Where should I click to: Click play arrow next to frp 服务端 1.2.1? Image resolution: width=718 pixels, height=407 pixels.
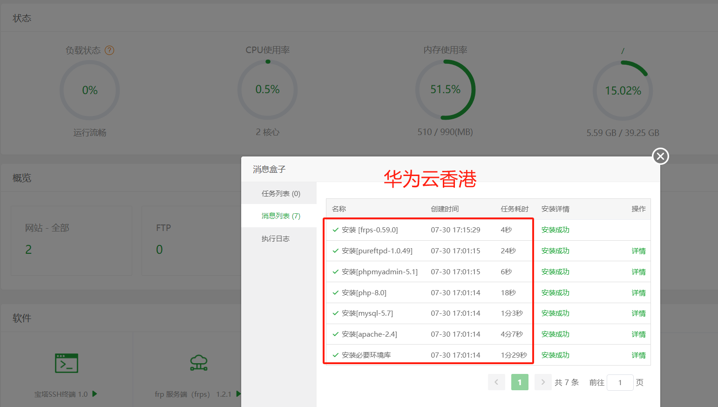click(x=238, y=394)
